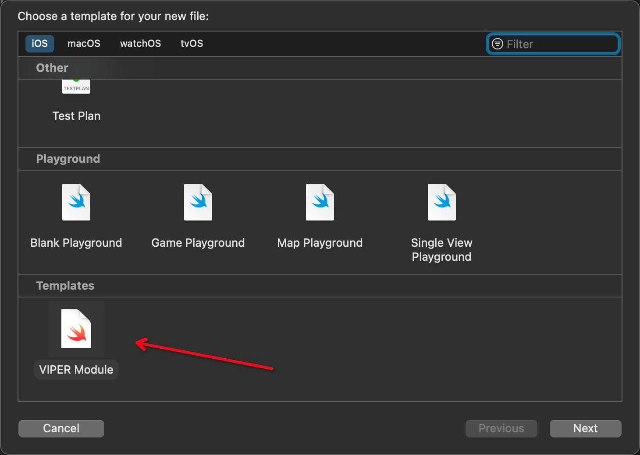Focus the Filter text field

click(553, 44)
